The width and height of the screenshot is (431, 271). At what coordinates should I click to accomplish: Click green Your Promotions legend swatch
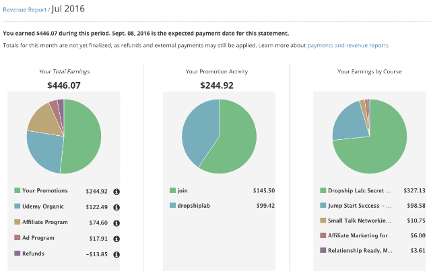tap(18, 190)
